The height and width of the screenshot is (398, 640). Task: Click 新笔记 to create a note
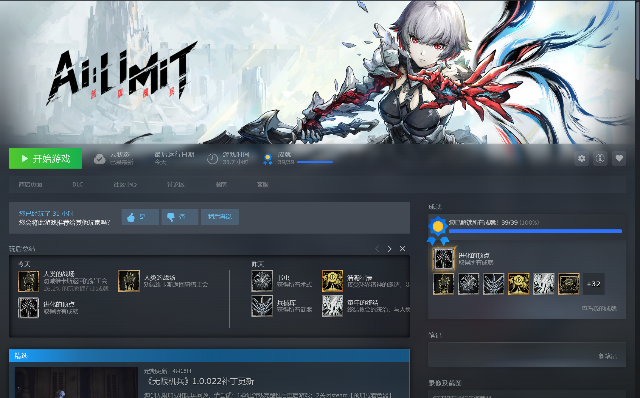tap(608, 356)
